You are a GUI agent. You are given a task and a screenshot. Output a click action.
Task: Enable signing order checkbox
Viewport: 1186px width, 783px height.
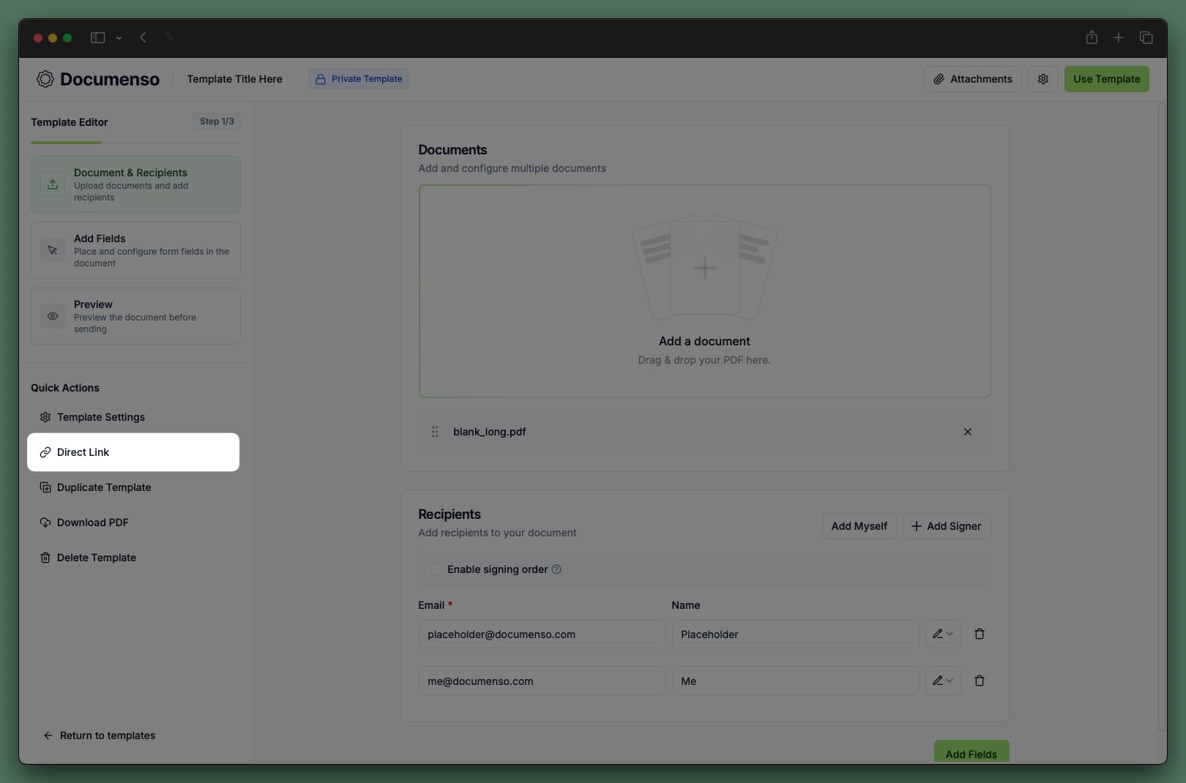tap(436, 569)
